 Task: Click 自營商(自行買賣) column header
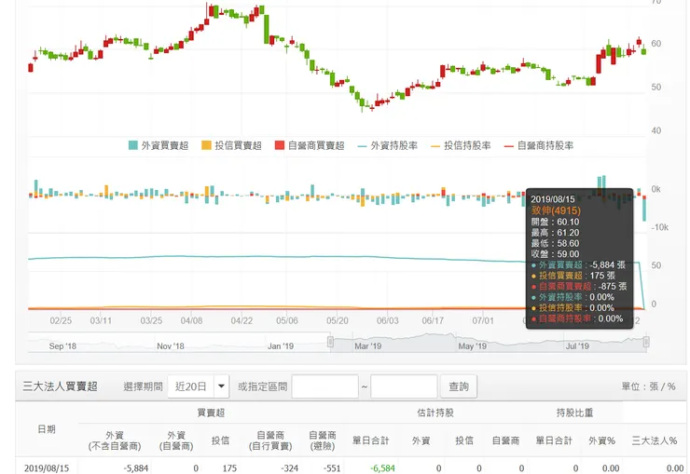coord(270,440)
